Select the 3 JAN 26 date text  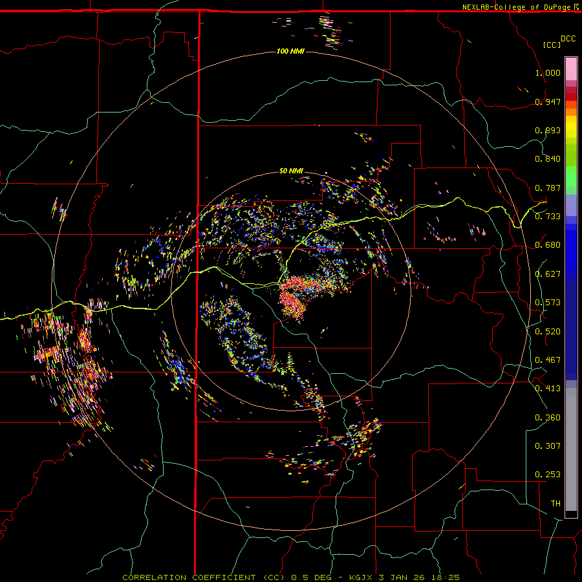402,577
